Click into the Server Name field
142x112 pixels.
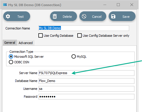(86, 73)
